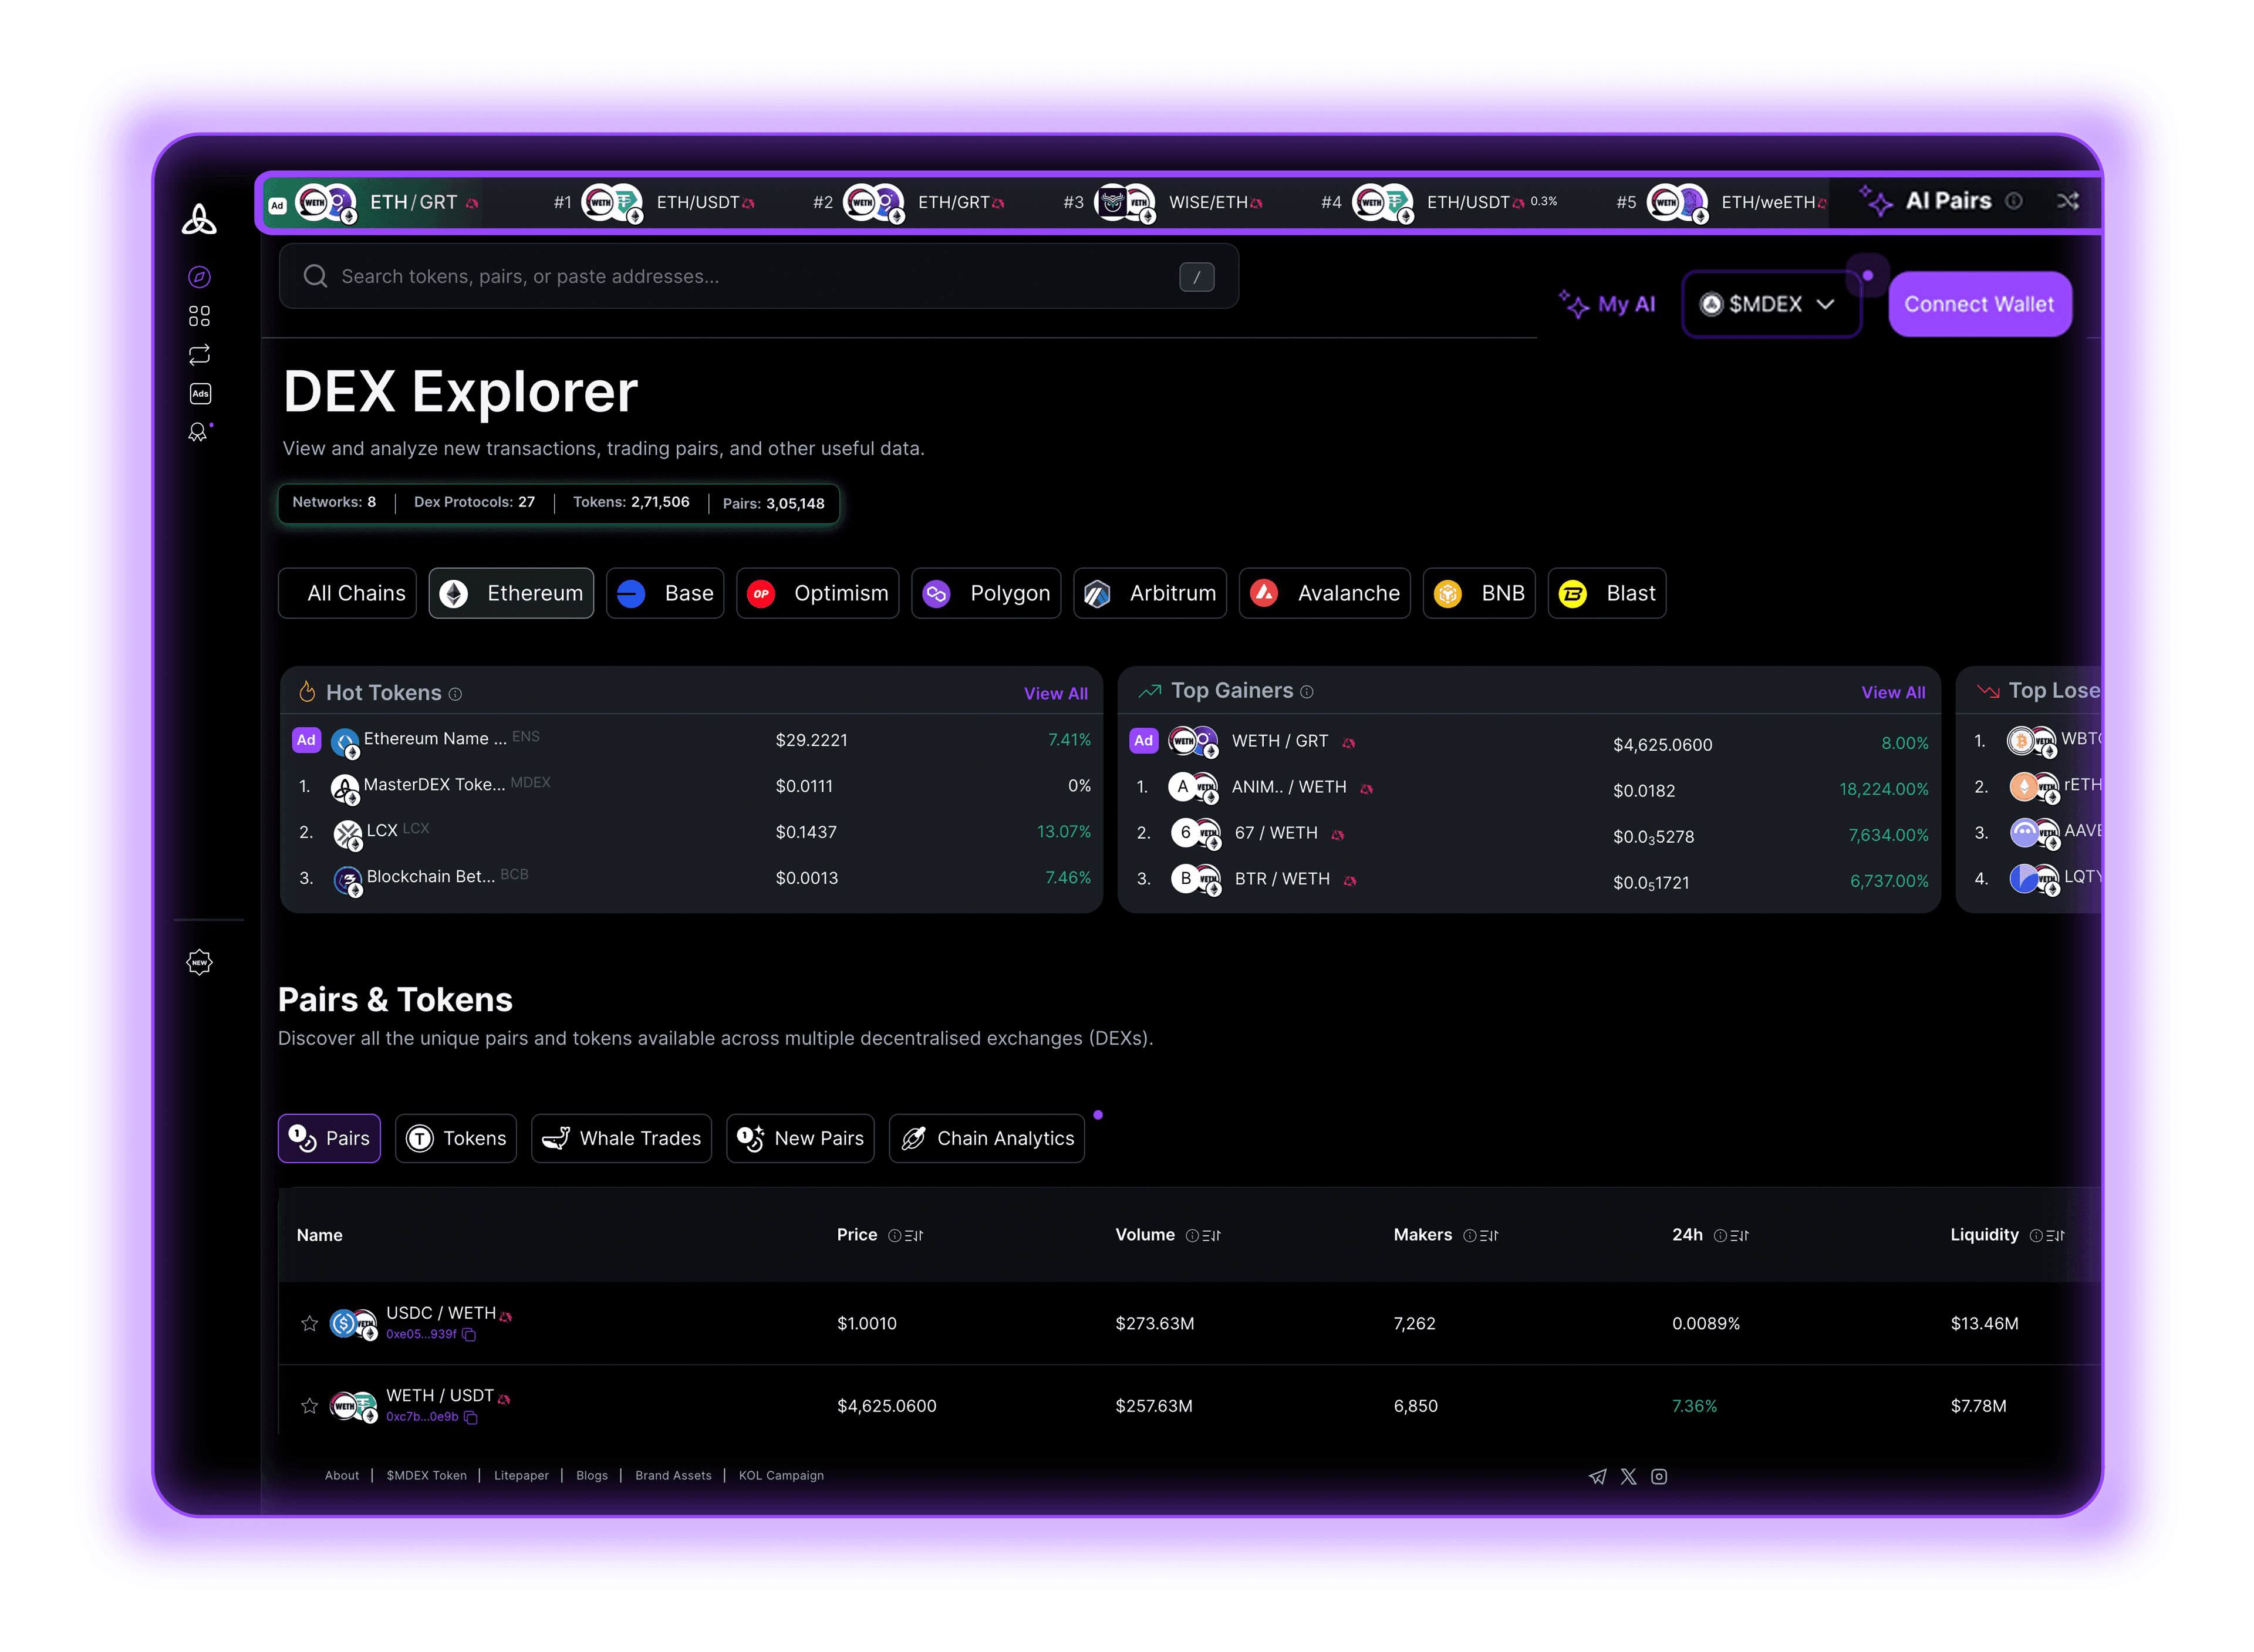Select the Ethereum chain filter
The width and height of the screenshot is (2254, 1652).
point(511,593)
